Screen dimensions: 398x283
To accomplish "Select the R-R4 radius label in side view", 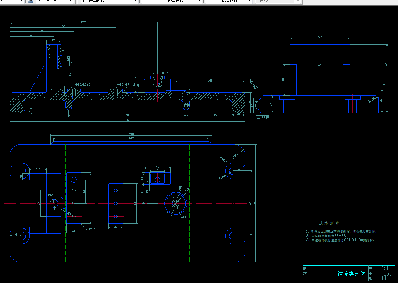I will pyautogui.click(x=372, y=99).
